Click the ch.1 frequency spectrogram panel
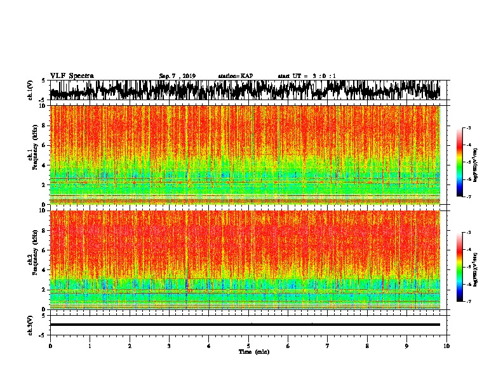The height and width of the screenshot is (388, 503). pos(245,155)
